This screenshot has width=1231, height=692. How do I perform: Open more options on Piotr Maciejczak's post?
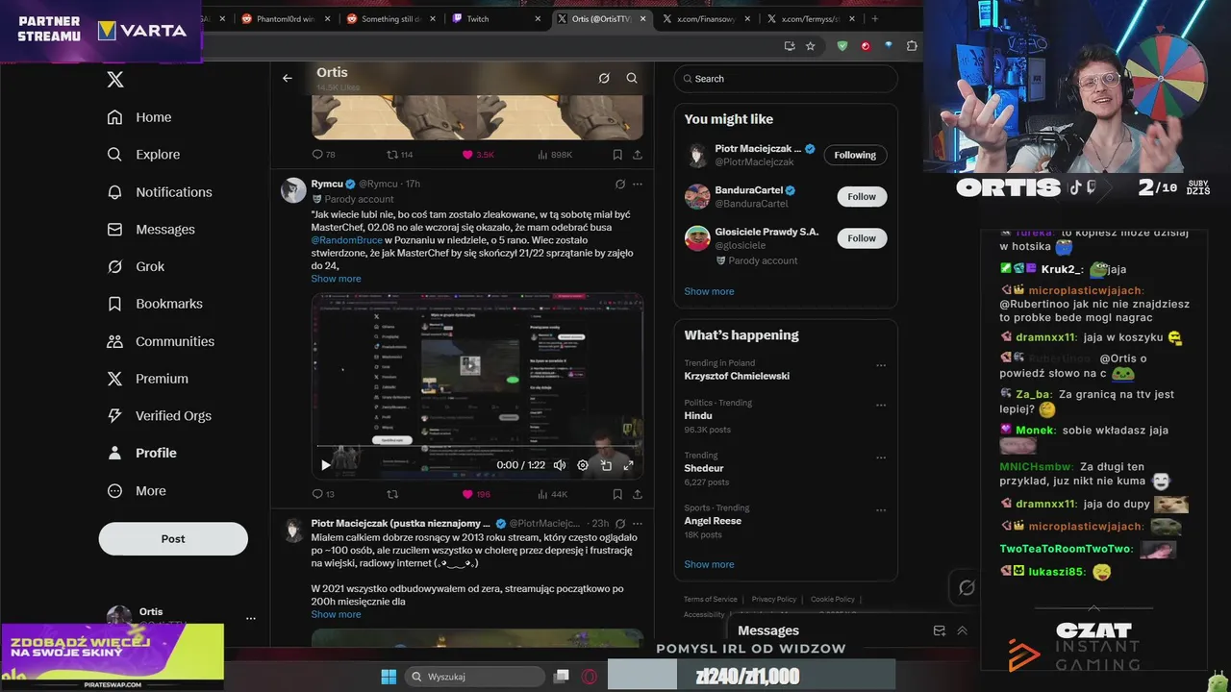tap(637, 524)
